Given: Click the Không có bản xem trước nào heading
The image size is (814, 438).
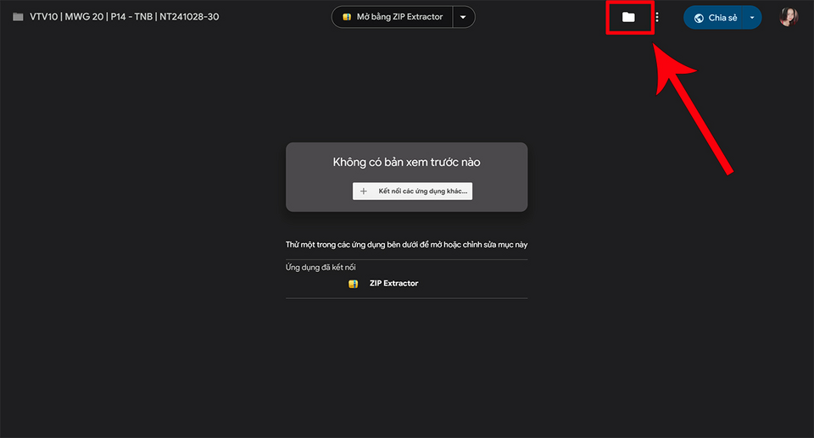Looking at the screenshot, I should [x=406, y=162].
